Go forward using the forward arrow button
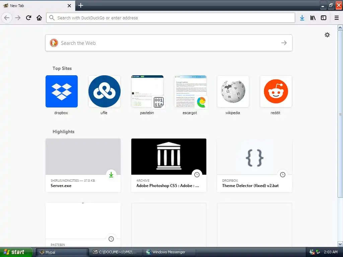 18,18
